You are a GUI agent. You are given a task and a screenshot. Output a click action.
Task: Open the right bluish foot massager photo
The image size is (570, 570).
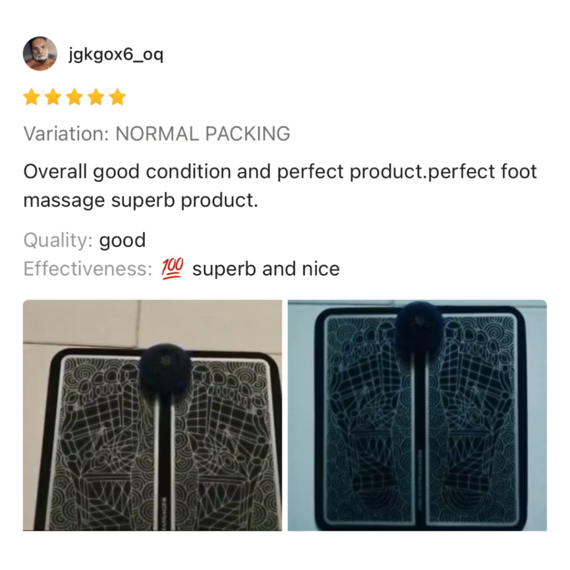click(x=417, y=415)
